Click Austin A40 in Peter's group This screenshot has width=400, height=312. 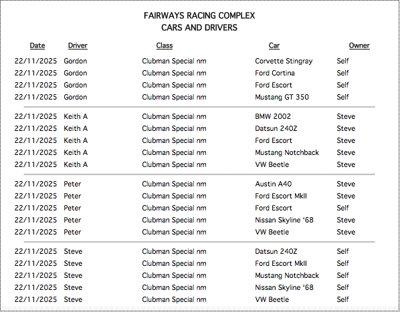274,184
